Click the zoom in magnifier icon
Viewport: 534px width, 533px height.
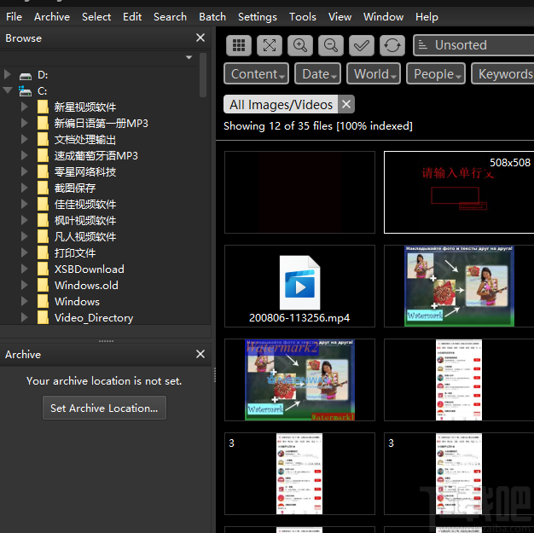coord(300,45)
